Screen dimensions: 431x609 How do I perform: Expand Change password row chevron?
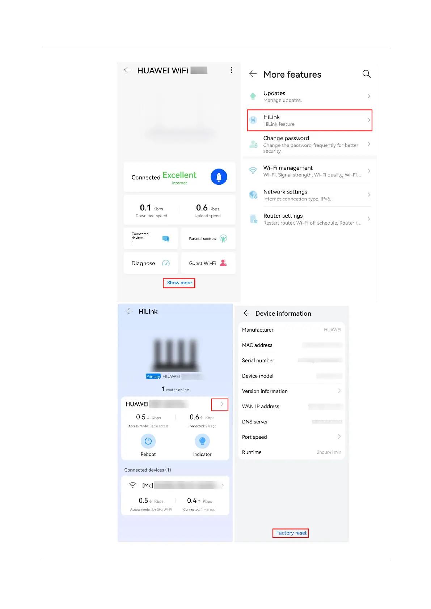click(369, 144)
